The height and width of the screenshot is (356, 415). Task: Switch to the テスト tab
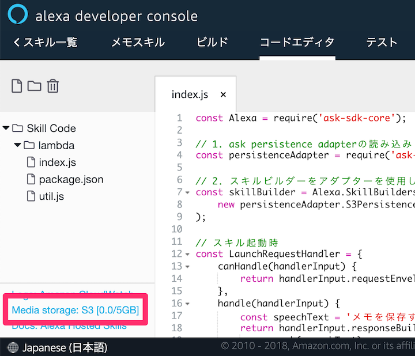click(382, 42)
